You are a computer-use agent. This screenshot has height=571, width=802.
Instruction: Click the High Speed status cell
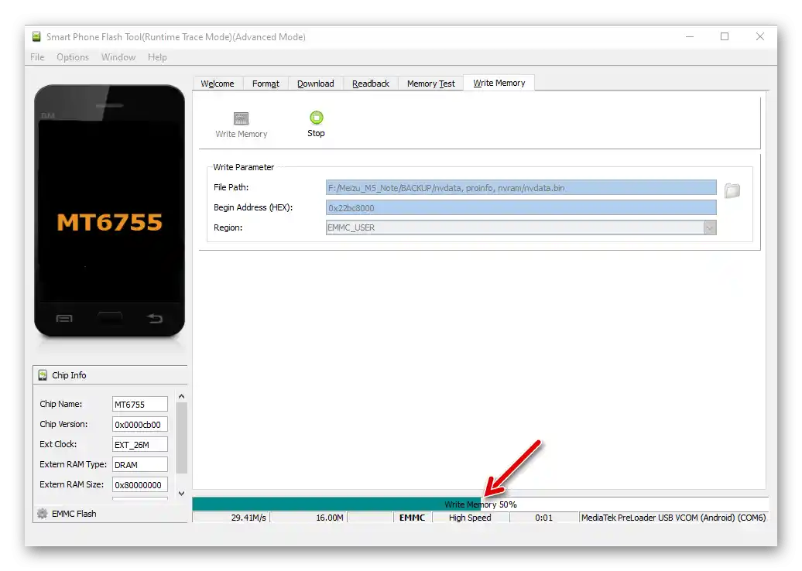click(x=471, y=518)
